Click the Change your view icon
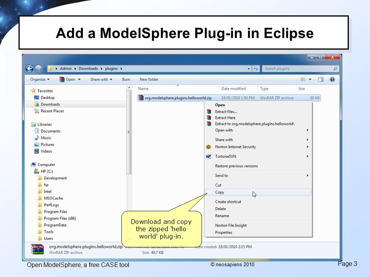This screenshot has width=370, height=277. coord(303,79)
